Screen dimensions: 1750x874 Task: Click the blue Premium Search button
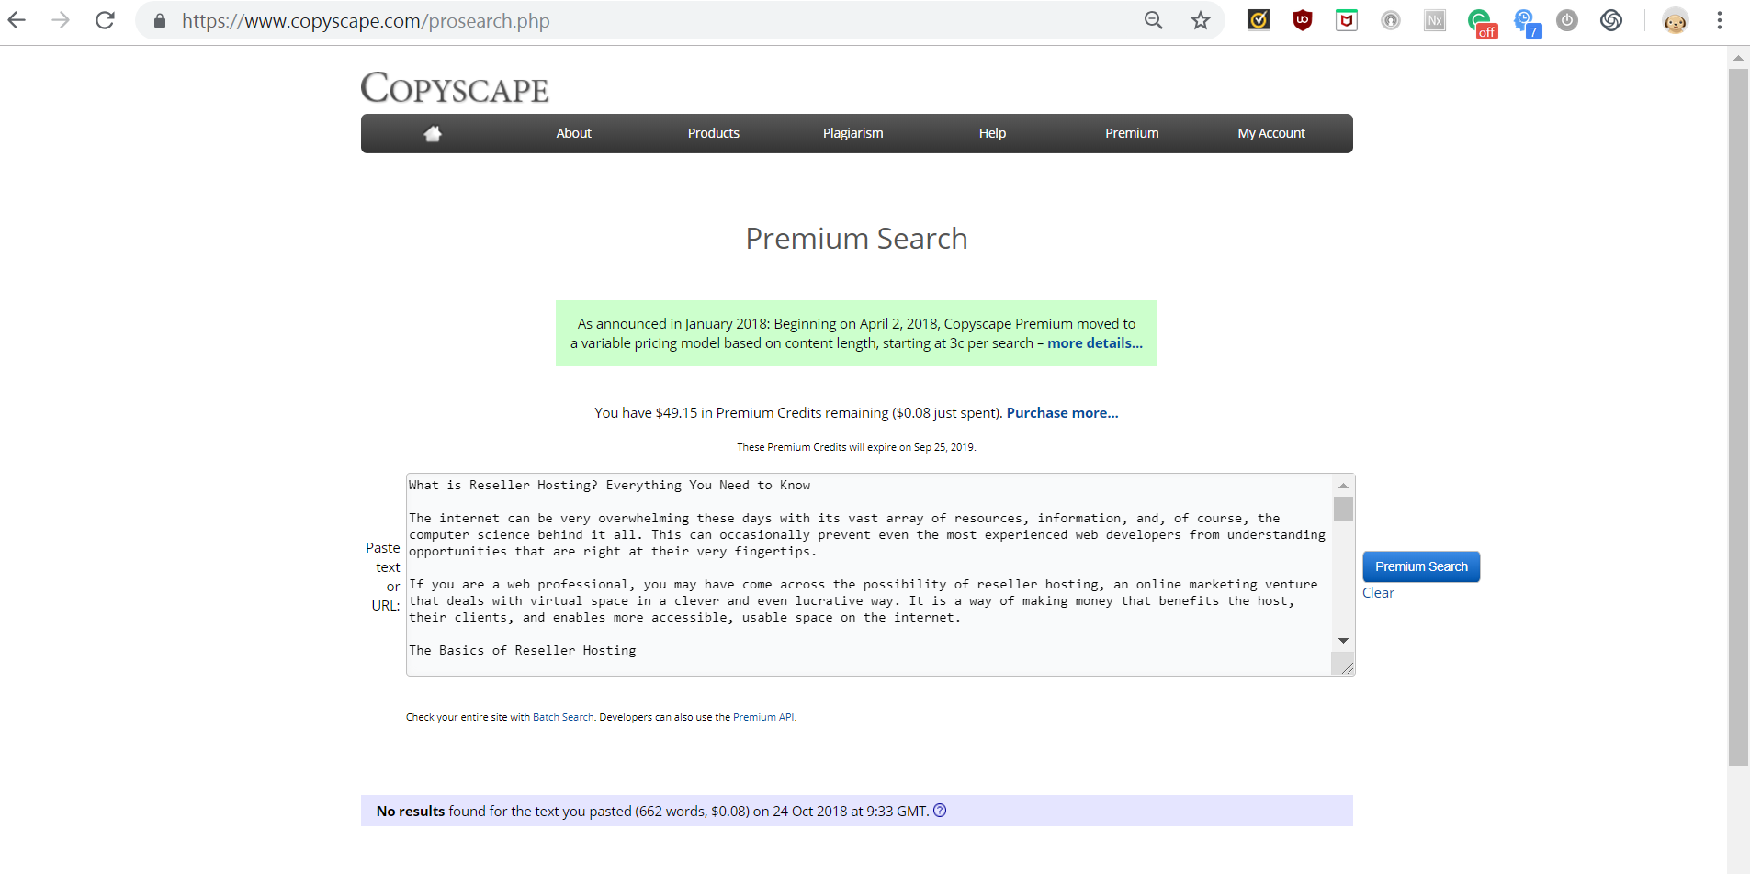1422,566
